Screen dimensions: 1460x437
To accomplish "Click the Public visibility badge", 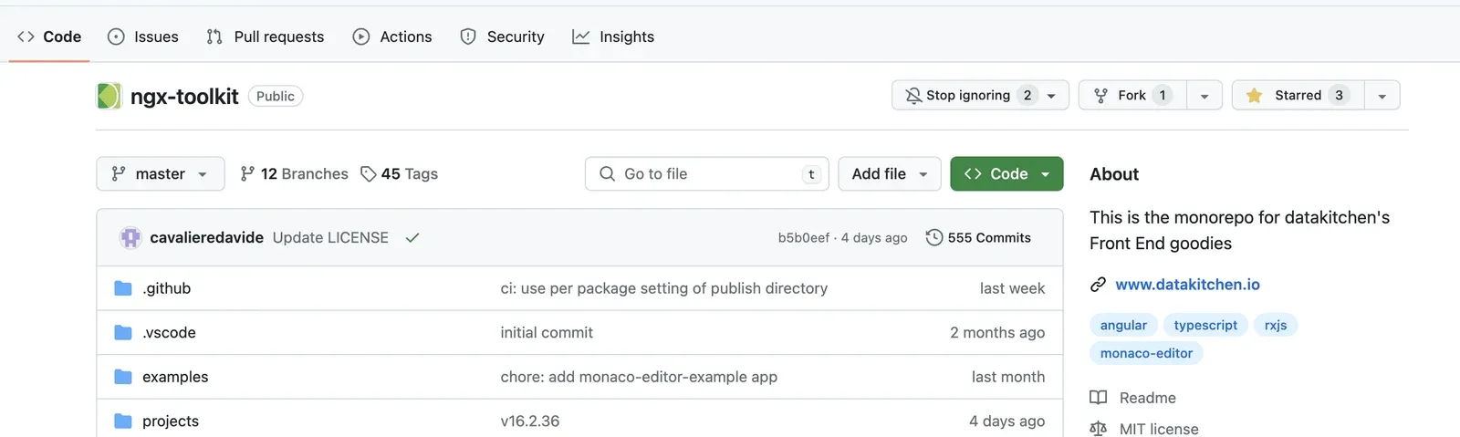I will (x=276, y=96).
